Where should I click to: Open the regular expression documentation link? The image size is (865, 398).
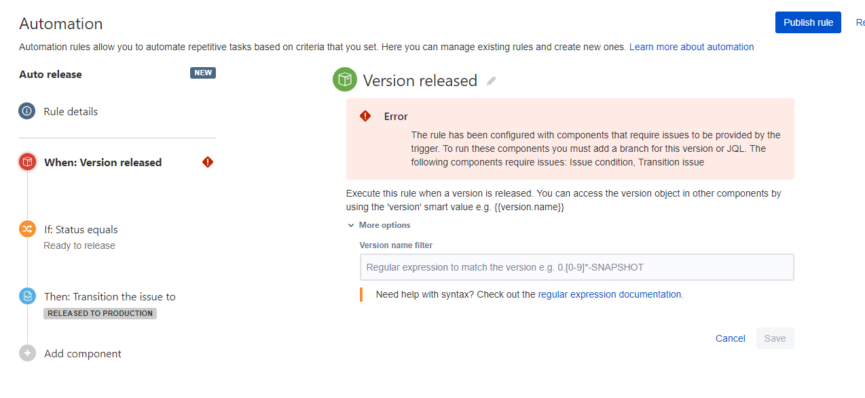coord(610,294)
